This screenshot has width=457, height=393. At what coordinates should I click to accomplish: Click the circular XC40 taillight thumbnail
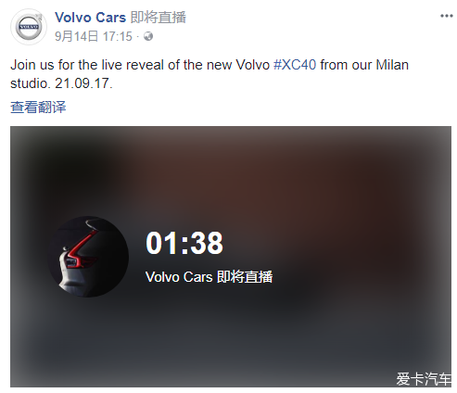click(88, 257)
